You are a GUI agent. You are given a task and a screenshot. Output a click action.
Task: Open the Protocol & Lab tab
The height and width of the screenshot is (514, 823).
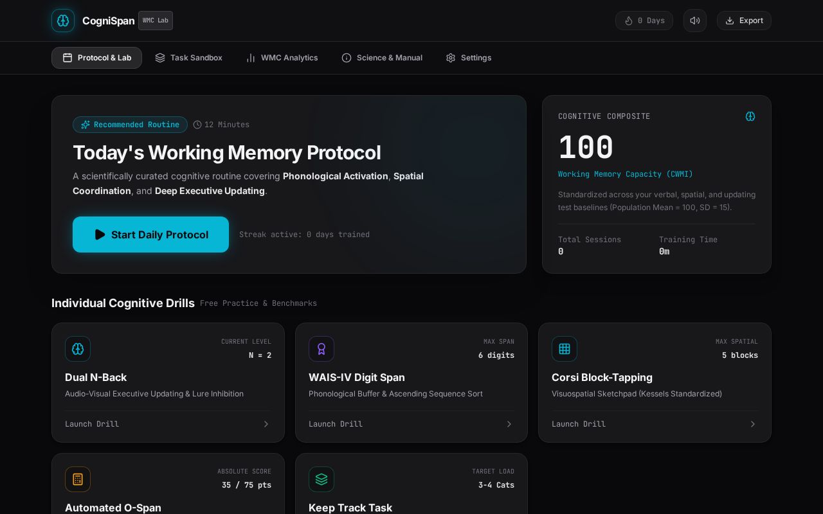(96, 58)
